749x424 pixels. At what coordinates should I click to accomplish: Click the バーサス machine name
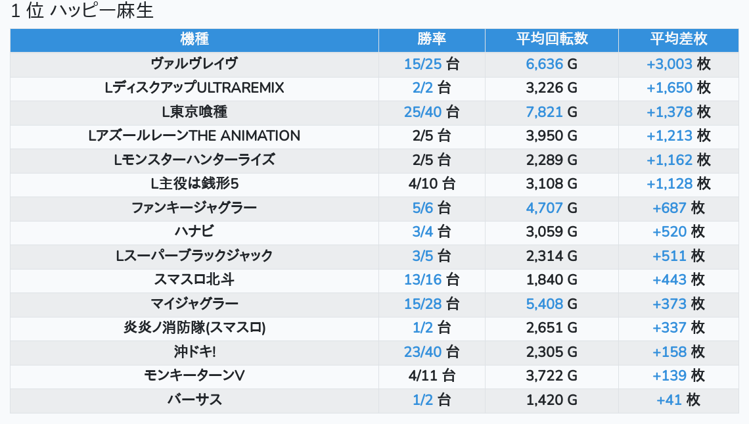[x=194, y=400]
